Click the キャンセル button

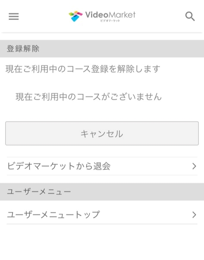click(102, 133)
